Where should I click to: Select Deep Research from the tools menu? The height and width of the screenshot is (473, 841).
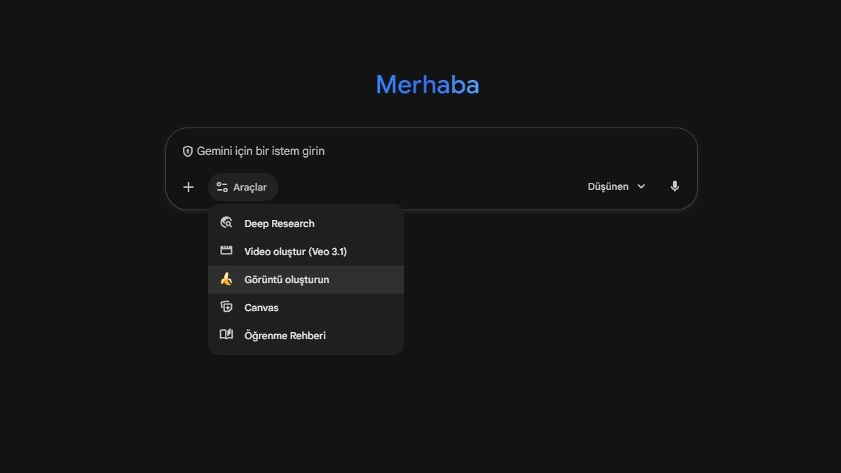[x=279, y=224]
